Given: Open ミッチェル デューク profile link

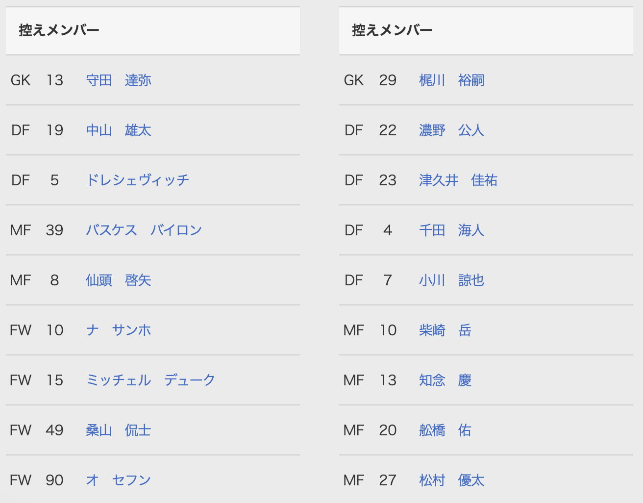Looking at the screenshot, I should (x=150, y=380).
